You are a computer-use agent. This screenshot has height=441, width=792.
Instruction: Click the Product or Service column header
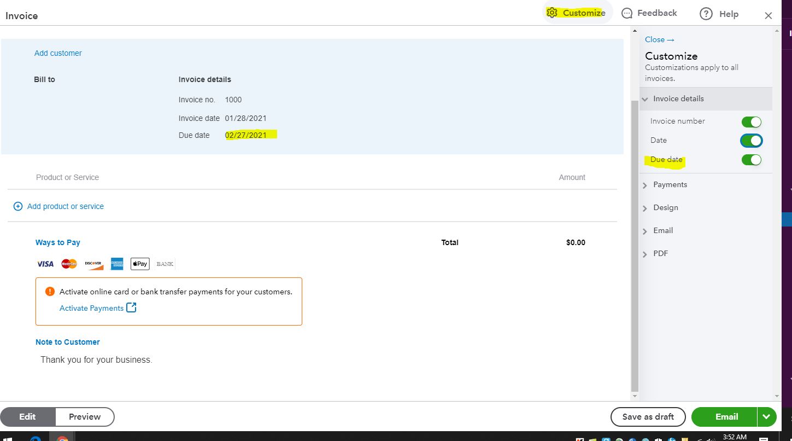point(67,177)
